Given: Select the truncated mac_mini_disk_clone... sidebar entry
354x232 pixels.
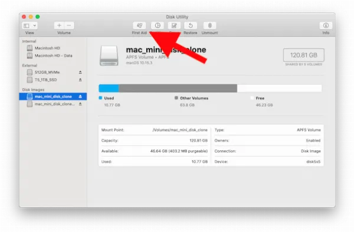Looking at the screenshot, I should tap(53, 104).
